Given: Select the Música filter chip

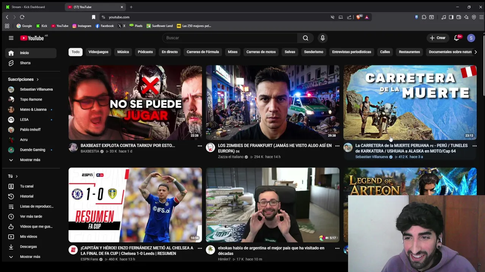Looking at the screenshot, I should tap(123, 52).
